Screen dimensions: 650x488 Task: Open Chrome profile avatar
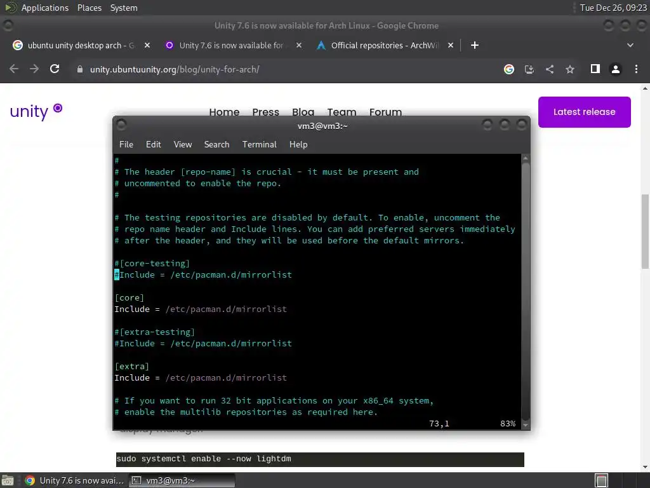[x=616, y=69]
